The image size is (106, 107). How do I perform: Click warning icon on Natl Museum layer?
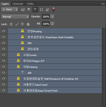(18, 78)
